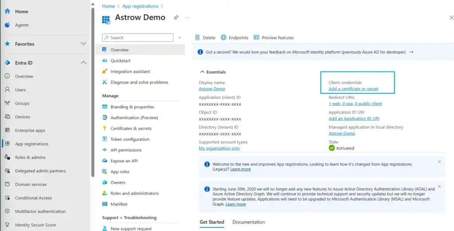Click Learn more in App registrations banner
The image size is (454, 231).
240,169
